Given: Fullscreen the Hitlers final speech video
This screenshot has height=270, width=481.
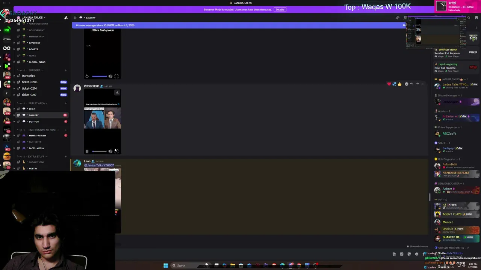Looking at the screenshot, I should pos(116,76).
